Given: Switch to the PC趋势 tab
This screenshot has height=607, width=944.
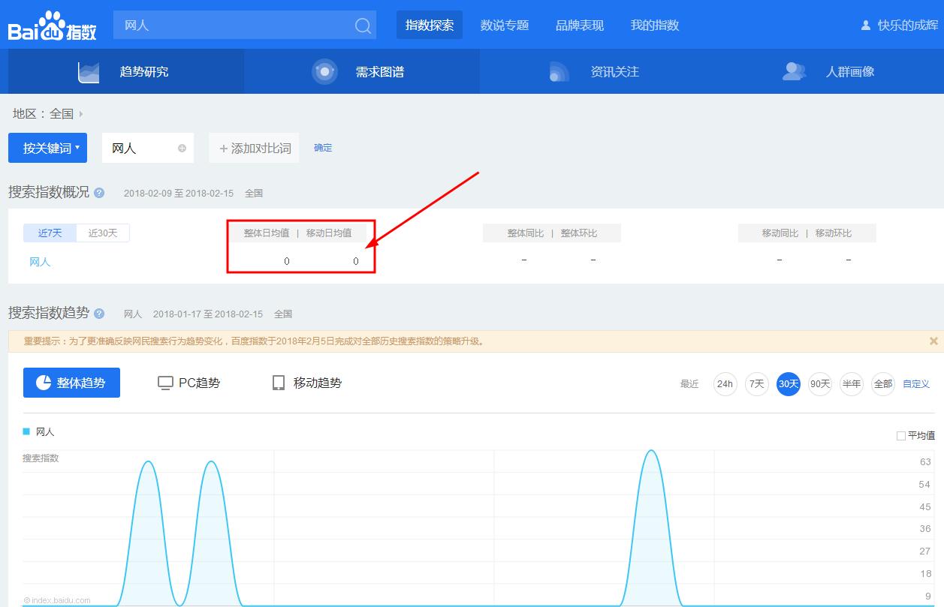Looking at the screenshot, I should coord(189,383).
